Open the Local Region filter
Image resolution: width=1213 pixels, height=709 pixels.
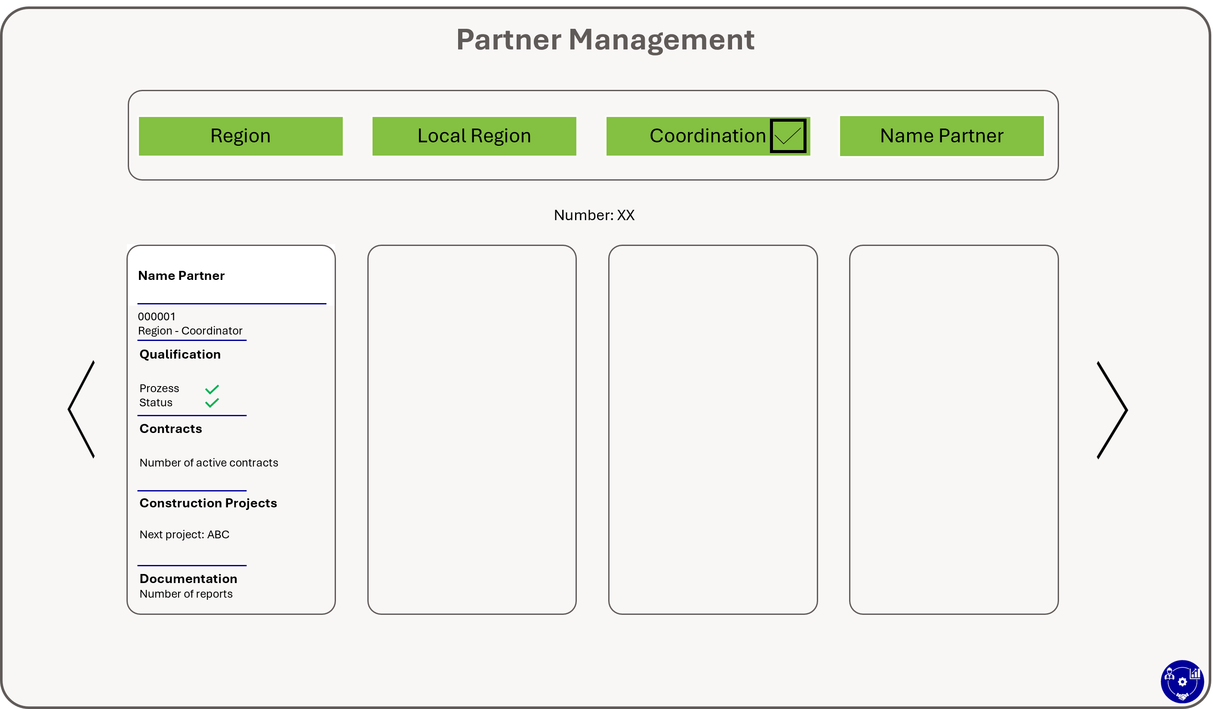(x=474, y=136)
